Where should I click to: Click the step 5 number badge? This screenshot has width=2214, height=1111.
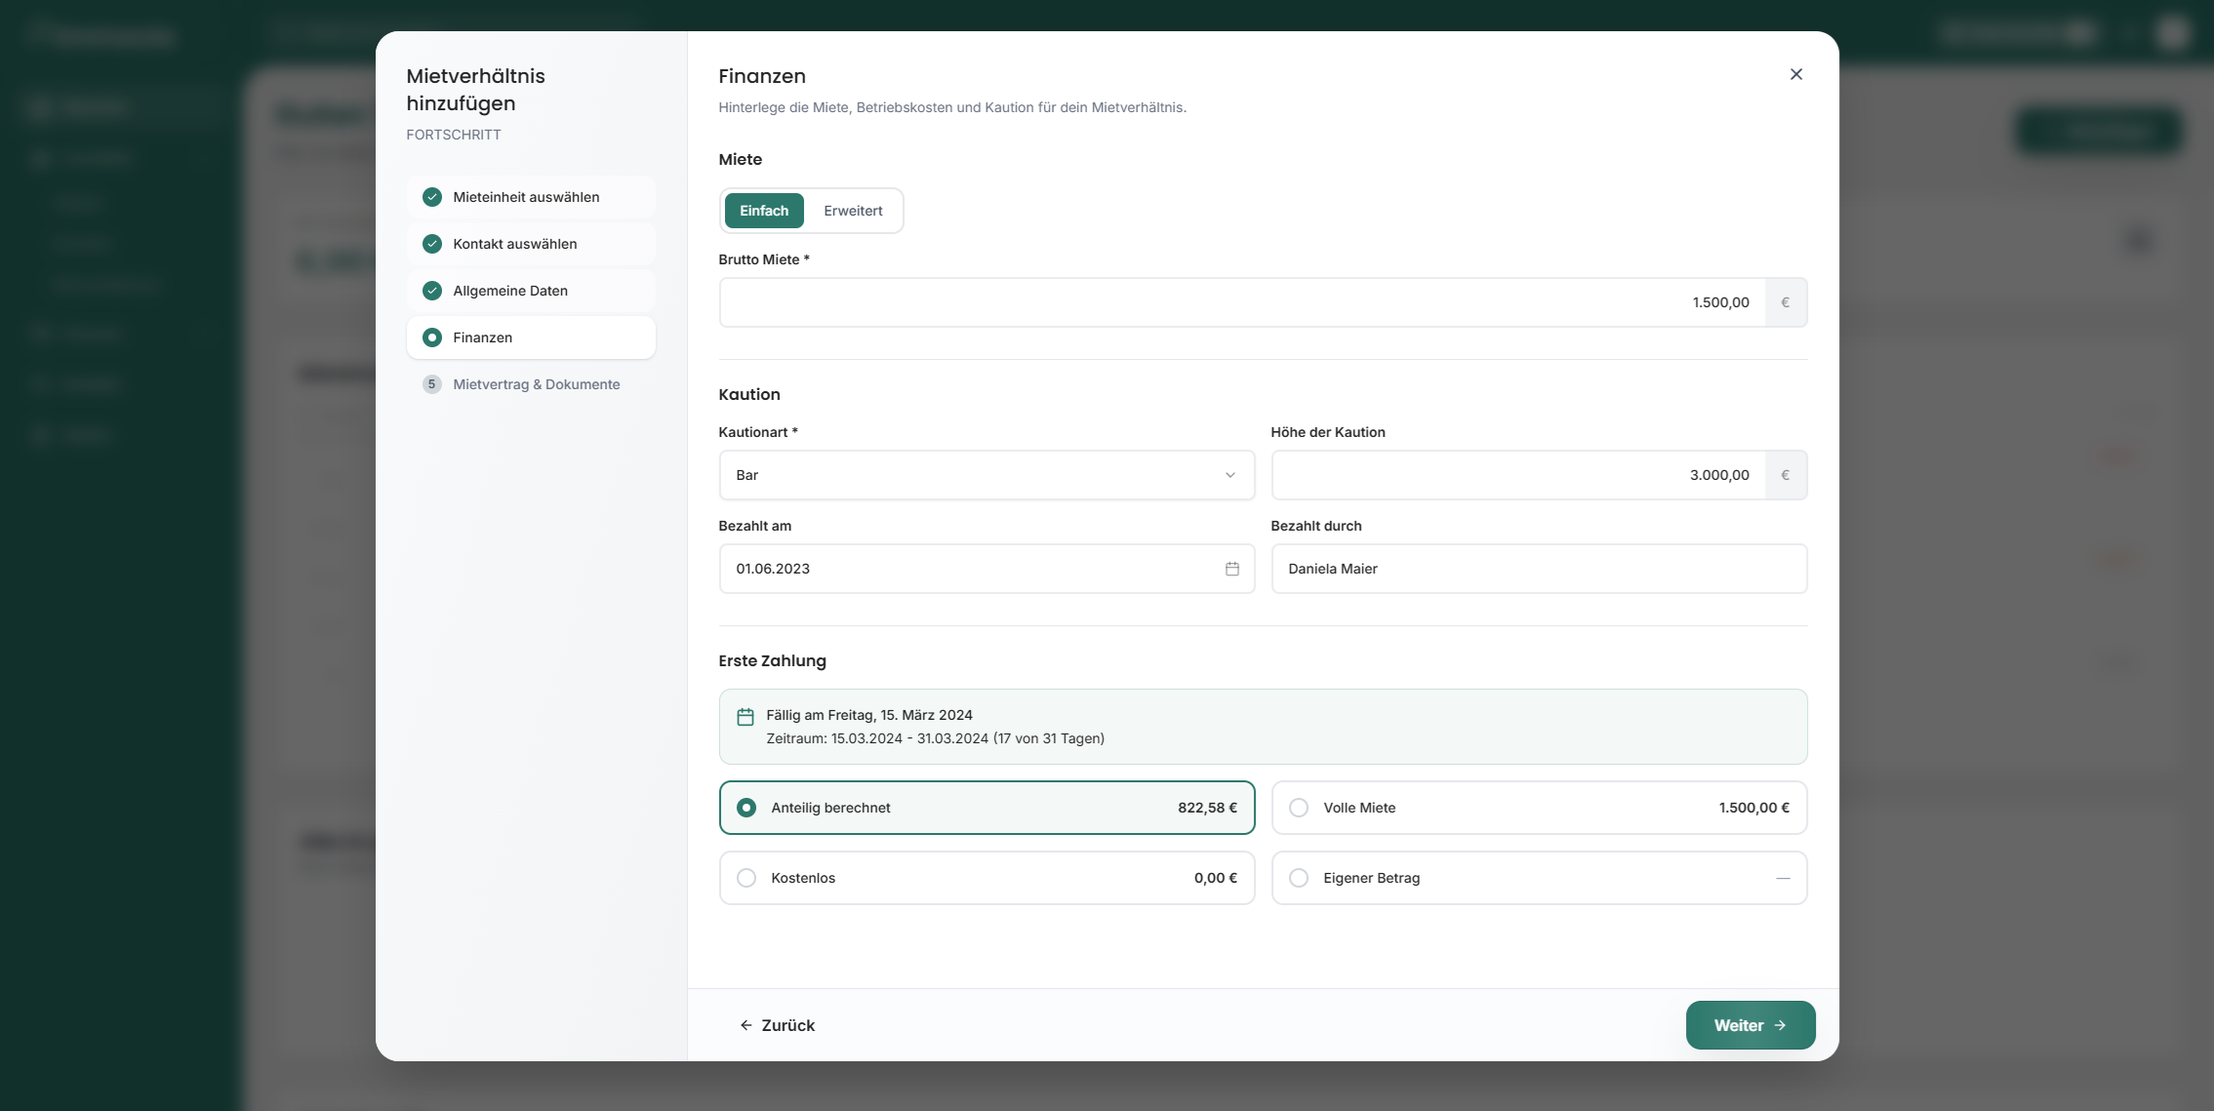[x=432, y=384]
